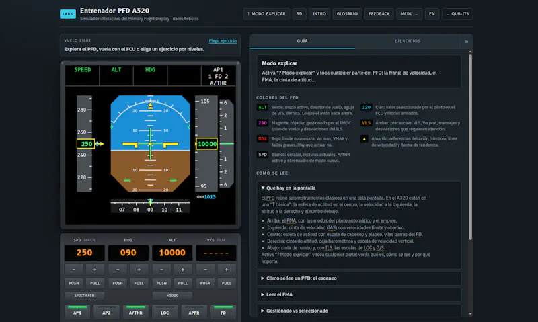Screen dimensions: 538x322
Task: Open the FEEDBACK form
Action: (x=379, y=14)
